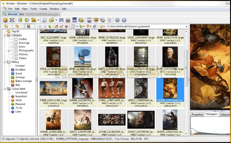231x143 pixels.
Task: Open search with the binoculars icon
Action: click(x=61, y=20)
